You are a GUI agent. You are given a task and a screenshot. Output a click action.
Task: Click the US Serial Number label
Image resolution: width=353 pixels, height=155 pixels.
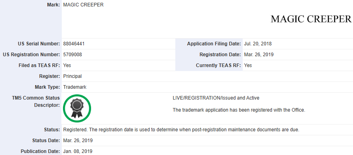coord(39,44)
